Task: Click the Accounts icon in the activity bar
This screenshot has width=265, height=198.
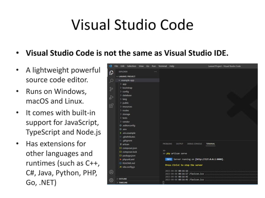Action: coord(111,172)
